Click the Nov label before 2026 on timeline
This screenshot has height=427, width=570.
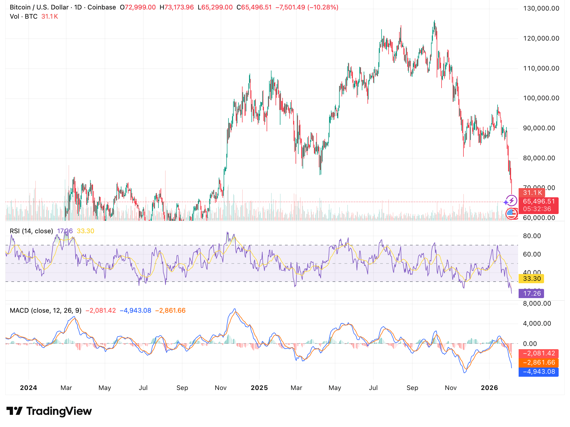(x=450, y=388)
